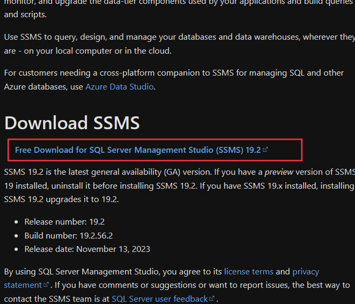355x304 pixels.
Task: Click the Build number: 19.2.56.2 list item
Action: click(68, 236)
